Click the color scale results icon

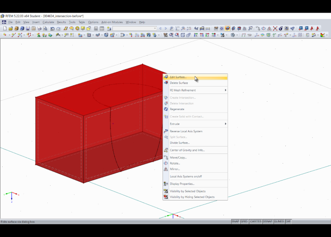pyautogui.click(x=323, y=35)
